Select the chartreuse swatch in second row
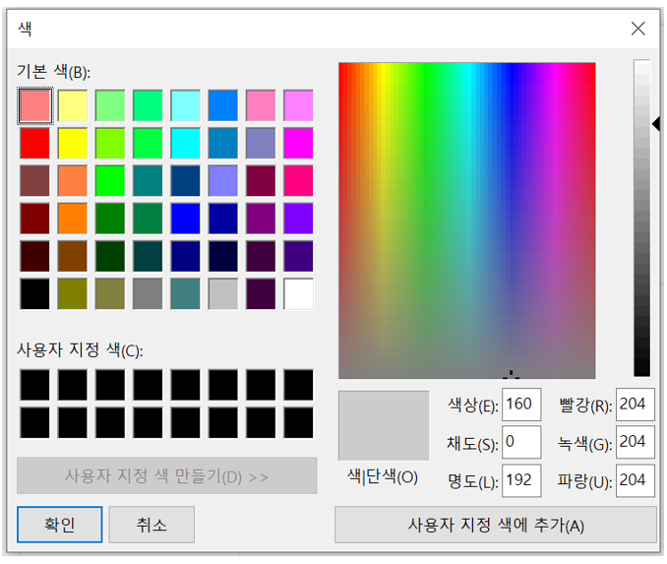 pos(110,144)
